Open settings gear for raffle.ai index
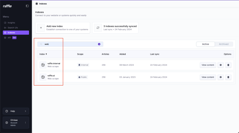Viewport: 239px width, 133px height. tap(221, 77)
